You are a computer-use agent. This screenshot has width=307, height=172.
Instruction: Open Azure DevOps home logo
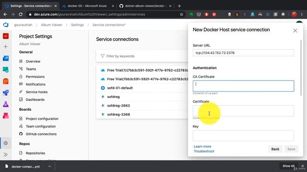click(6, 25)
